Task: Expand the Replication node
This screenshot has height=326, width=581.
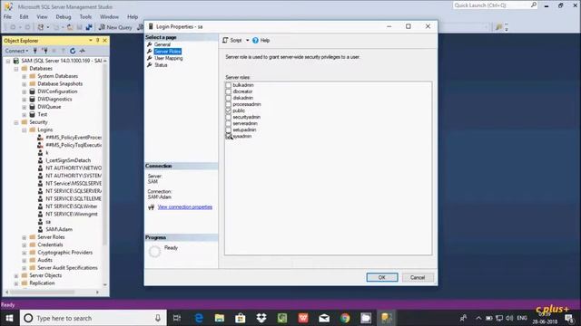Action: click(16, 283)
